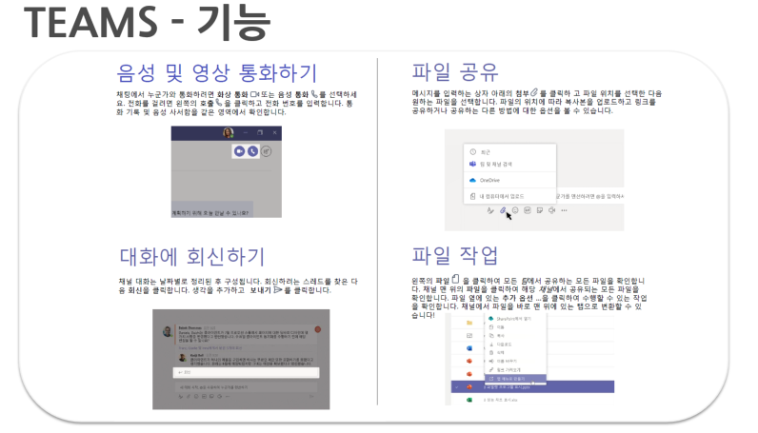Viewport: 758px width, 433px height.
Task: Select the highlighted make-this-a-tab menu entry
Action: pos(515,379)
